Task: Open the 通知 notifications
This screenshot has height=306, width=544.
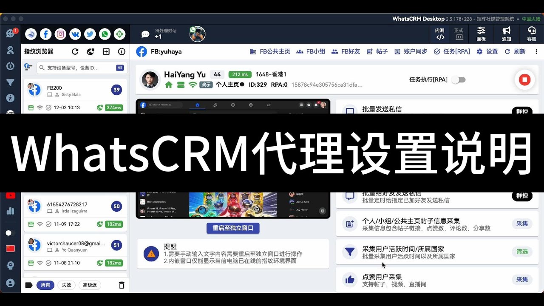Action: pos(507,34)
